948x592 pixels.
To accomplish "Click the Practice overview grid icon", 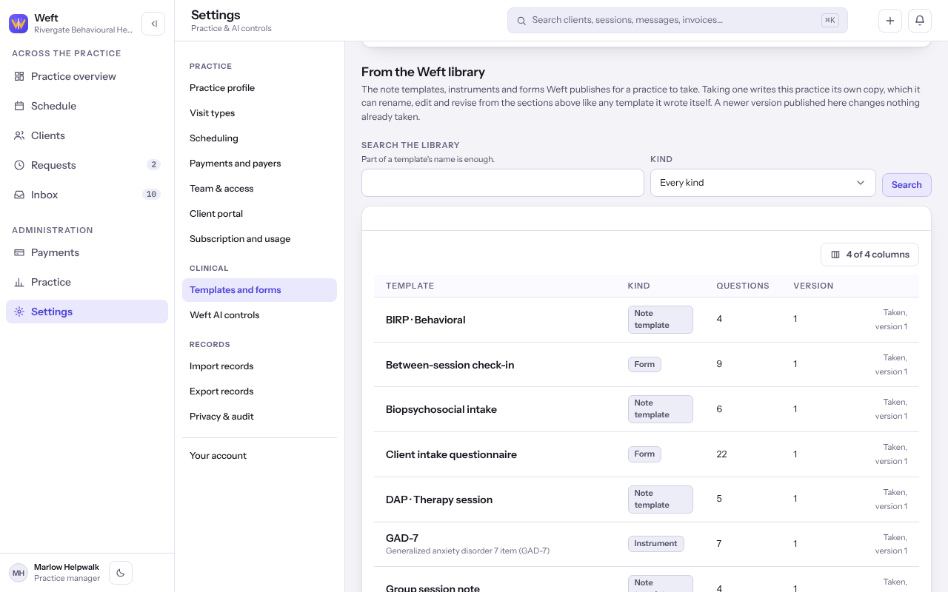I will point(19,76).
